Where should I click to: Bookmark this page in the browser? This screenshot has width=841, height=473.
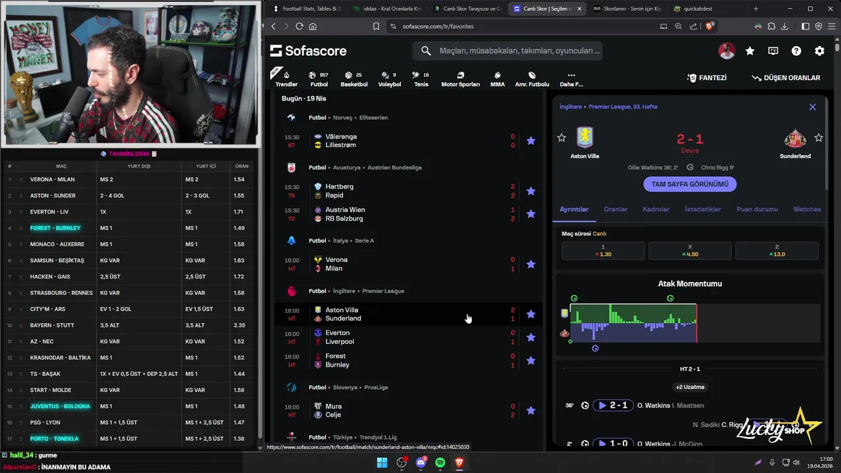[376, 26]
